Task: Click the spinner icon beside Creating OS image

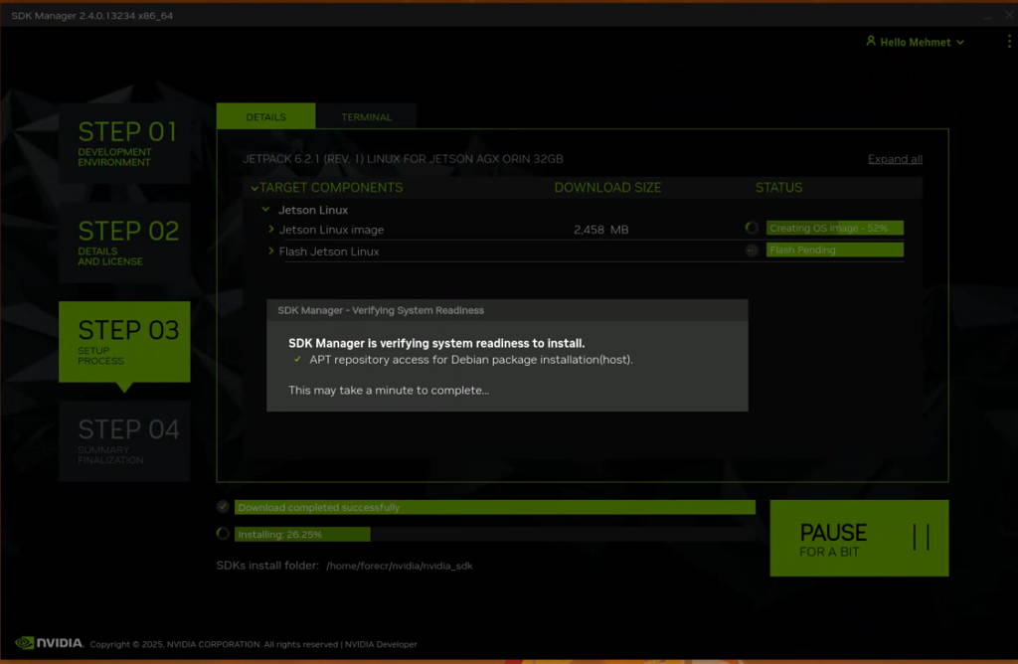Action: 752,228
